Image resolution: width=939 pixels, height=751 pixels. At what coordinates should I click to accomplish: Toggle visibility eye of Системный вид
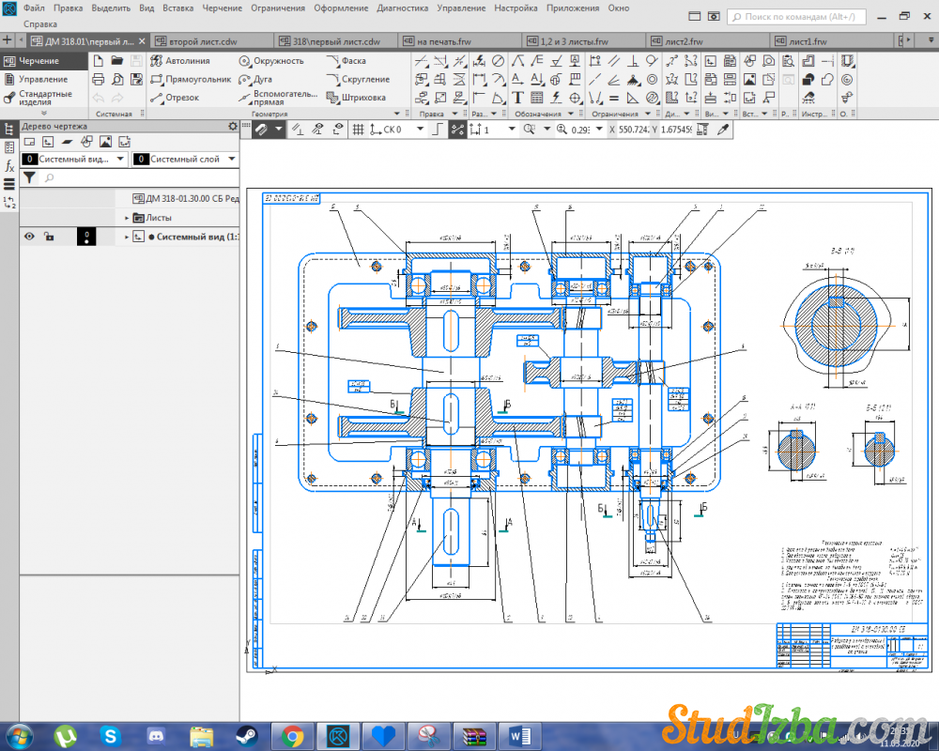[29, 237]
